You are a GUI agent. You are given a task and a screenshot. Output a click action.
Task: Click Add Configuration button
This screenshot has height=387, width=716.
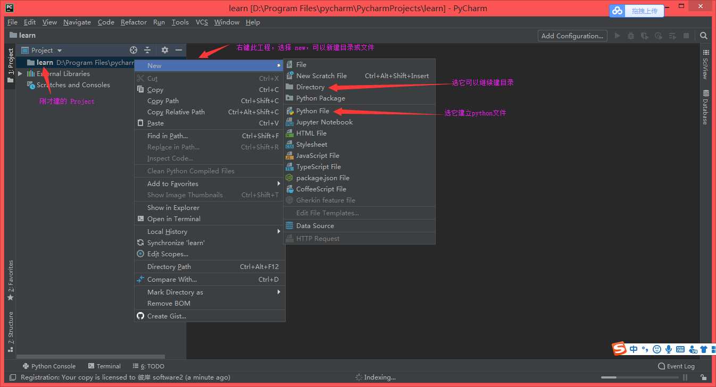pyautogui.click(x=572, y=36)
